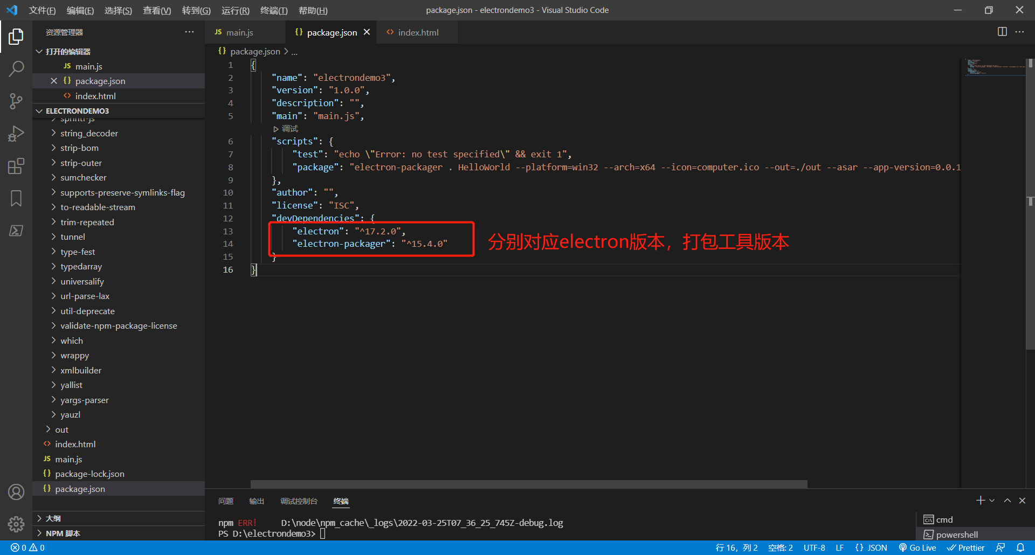Switch to the 问题 panel tab

(226, 501)
